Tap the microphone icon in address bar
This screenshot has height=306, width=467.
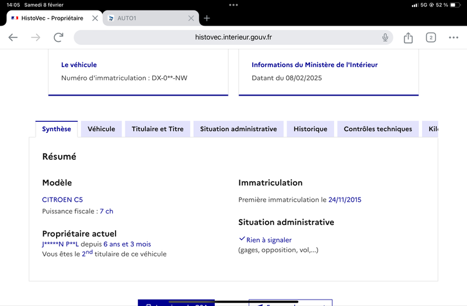point(385,37)
